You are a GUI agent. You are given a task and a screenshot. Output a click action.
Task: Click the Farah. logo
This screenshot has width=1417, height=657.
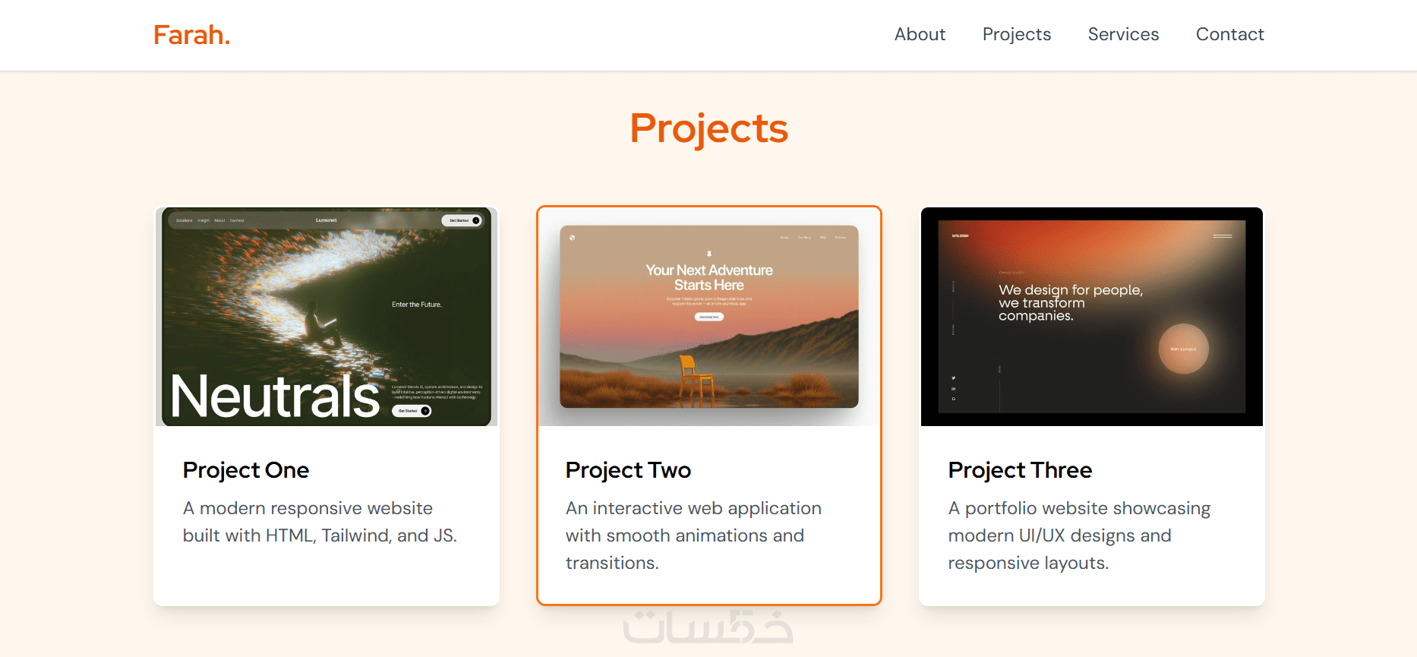pos(191,35)
